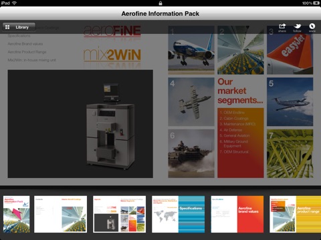
Task: Select the Contents spread thumbnail
Action: [60, 214]
